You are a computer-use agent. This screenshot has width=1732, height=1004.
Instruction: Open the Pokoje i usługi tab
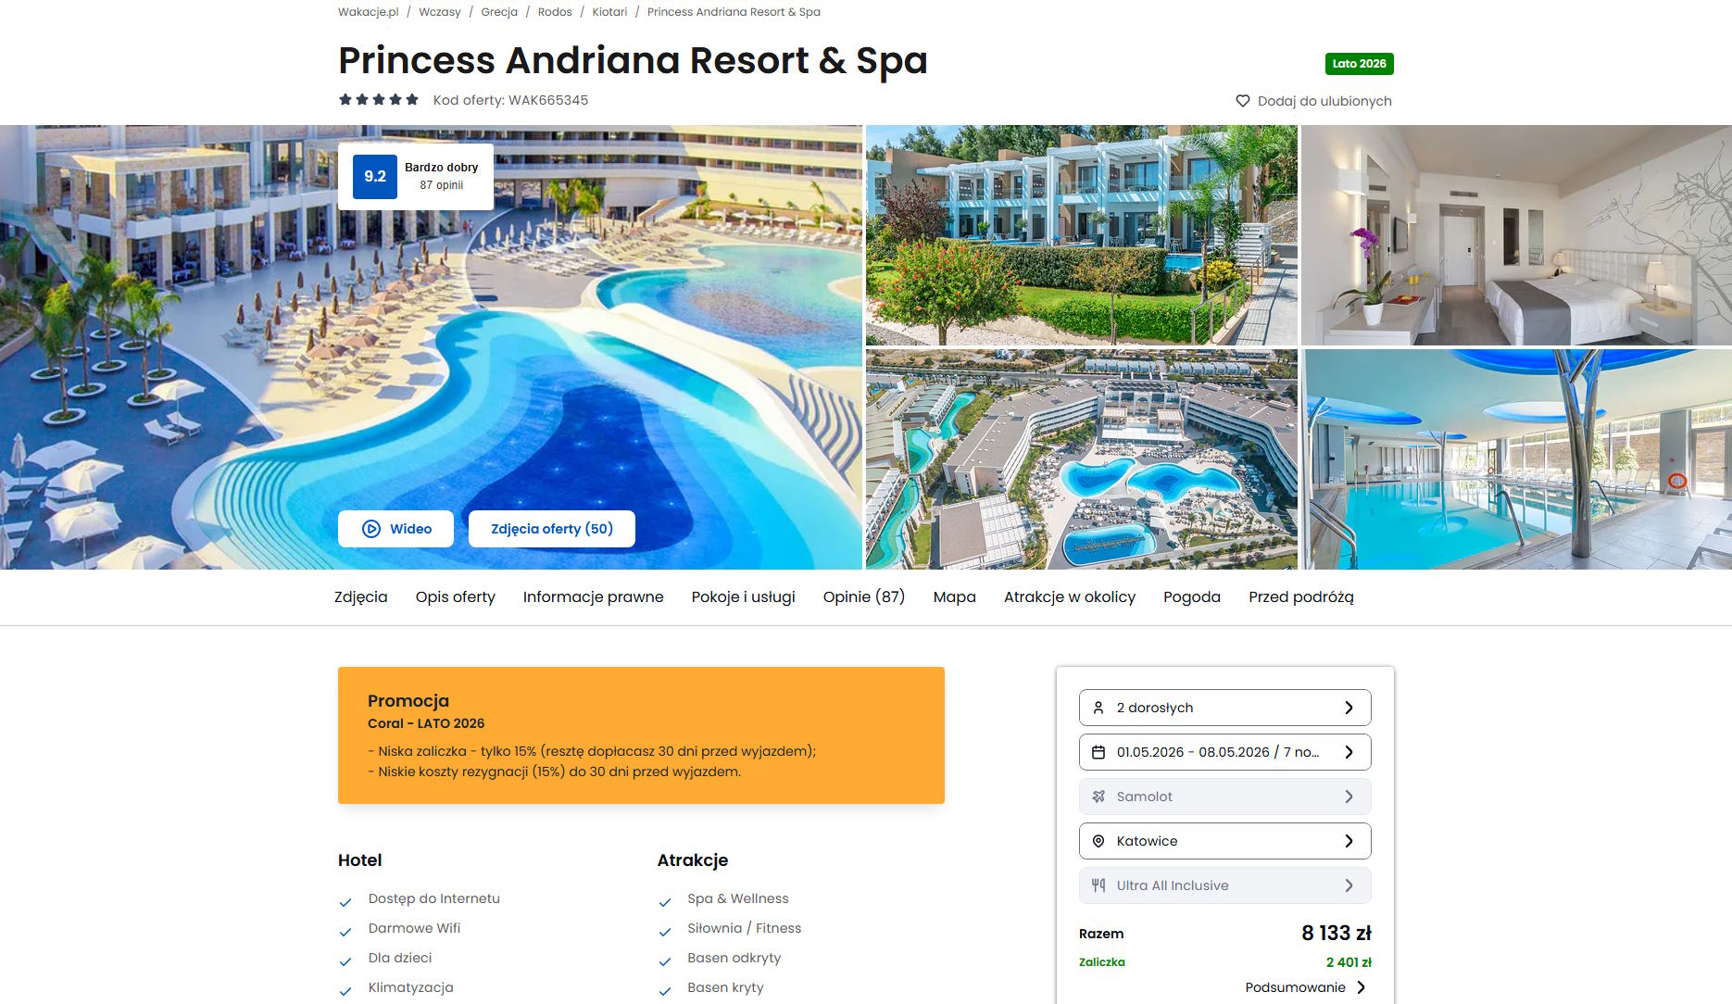pos(743,597)
